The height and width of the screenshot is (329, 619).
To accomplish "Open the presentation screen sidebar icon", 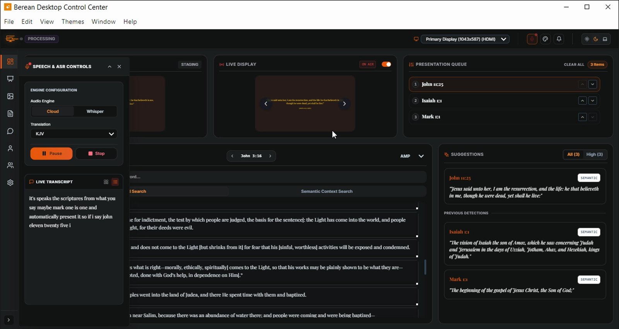I will (x=10, y=79).
